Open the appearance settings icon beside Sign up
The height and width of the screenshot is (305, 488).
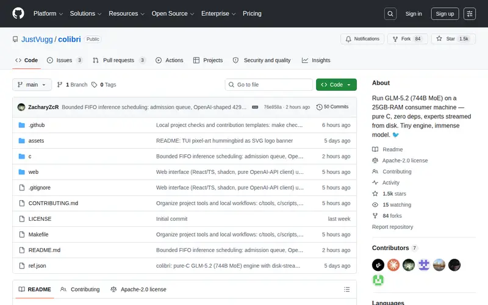[x=469, y=13]
